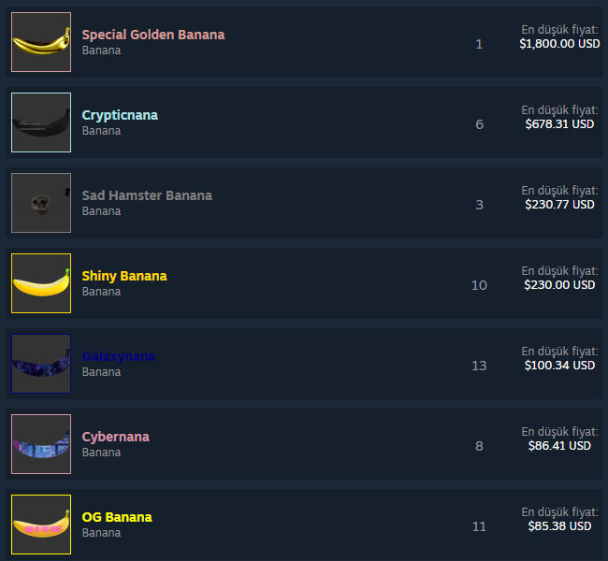Open the Sad Hamster Banana listing name
Image resolution: width=608 pixels, height=561 pixels.
coord(147,195)
